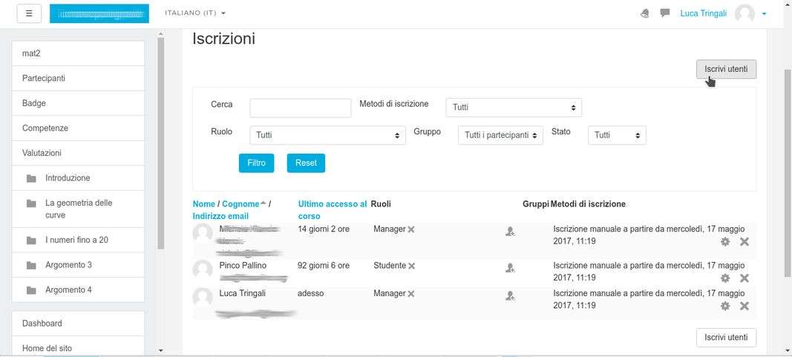Open the Stato filter dropdown
Screen dimensions: 792x357
(x=618, y=135)
